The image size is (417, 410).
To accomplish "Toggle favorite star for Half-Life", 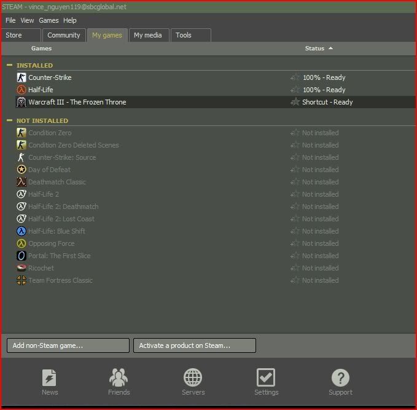I will coord(295,90).
